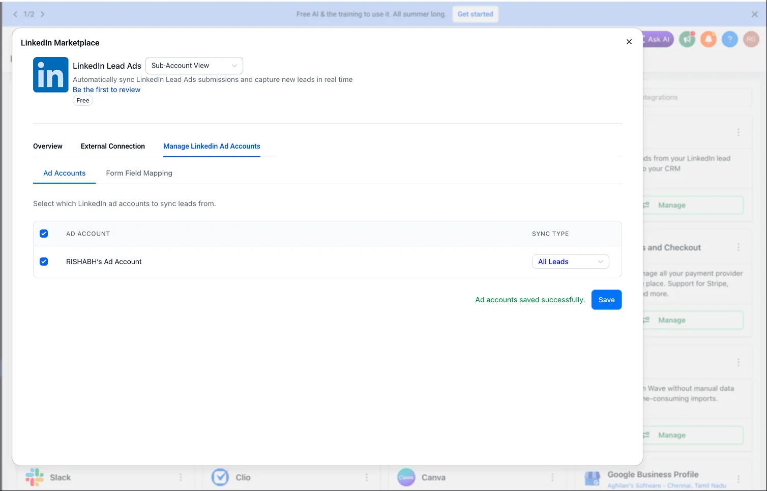The width and height of the screenshot is (767, 491).
Task: Select the Ad Accounts sub-tab
Action: pyautogui.click(x=65, y=173)
